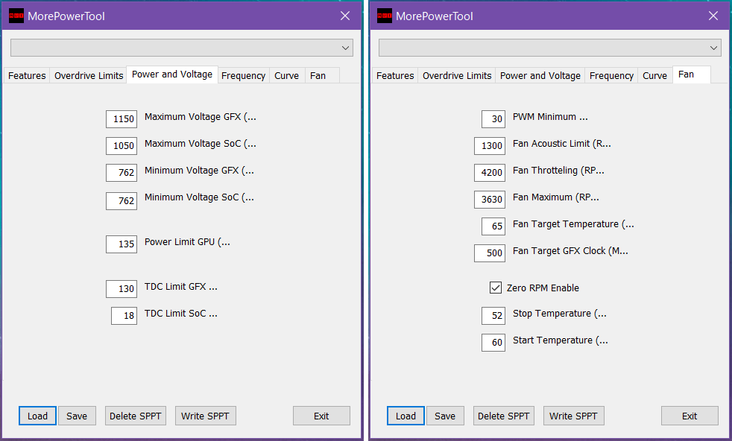Screen dimensions: 732x441
Task: Edit the Minimum Voltage SoC field
Action: click(122, 201)
